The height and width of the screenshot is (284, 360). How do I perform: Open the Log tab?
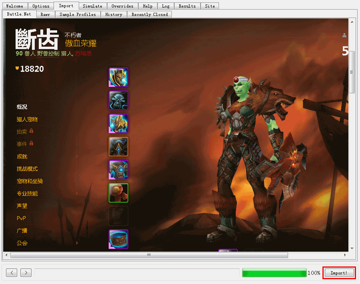tap(166, 6)
